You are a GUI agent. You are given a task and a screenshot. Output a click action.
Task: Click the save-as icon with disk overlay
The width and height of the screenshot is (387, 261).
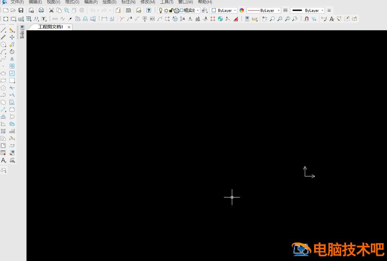click(x=31, y=10)
